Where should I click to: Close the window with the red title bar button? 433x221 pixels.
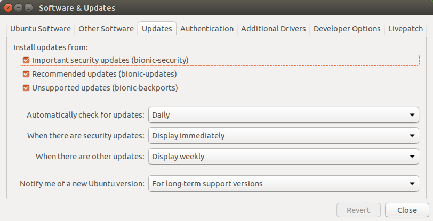click(x=9, y=8)
